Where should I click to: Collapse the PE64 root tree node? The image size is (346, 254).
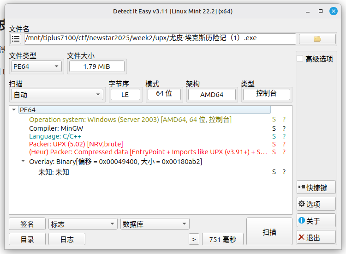click(14, 110)
